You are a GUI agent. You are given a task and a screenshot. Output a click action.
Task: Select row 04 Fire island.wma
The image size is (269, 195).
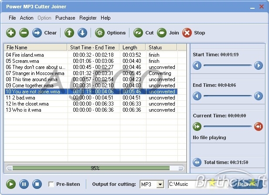tap(91, 55)
